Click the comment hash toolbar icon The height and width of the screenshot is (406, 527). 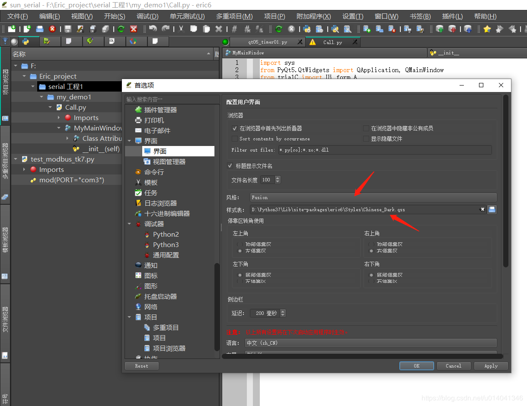[x=234, y=29]
